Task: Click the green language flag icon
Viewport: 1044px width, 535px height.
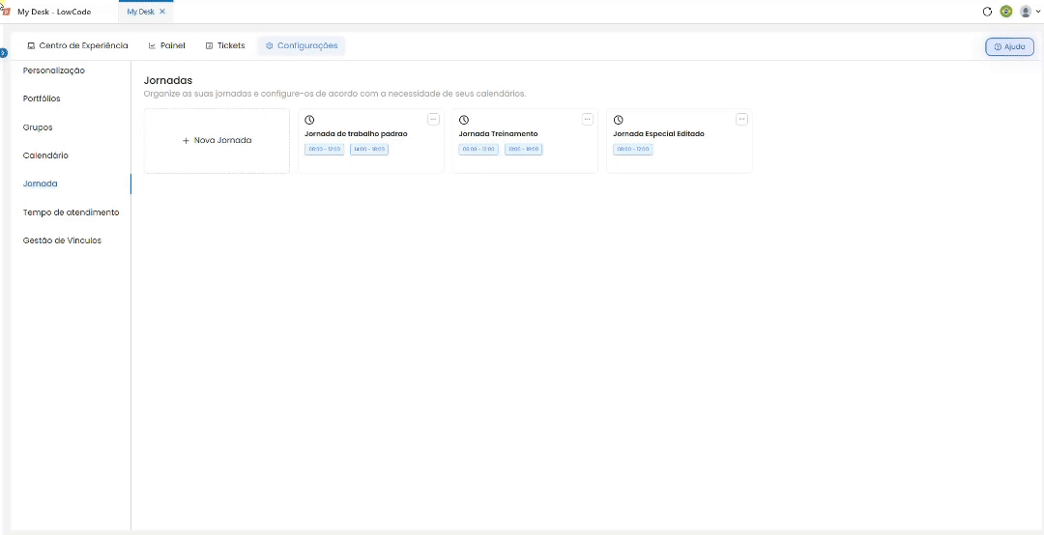Action: pos(1006,12)
